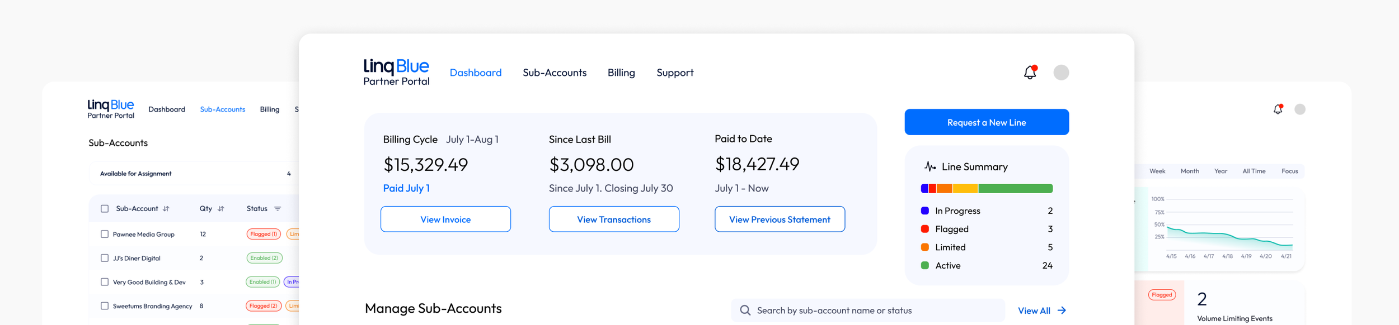This screenshot has height=325, width=1399.
Task: Click the notification bell in main portal
Action: [1030, 73]
